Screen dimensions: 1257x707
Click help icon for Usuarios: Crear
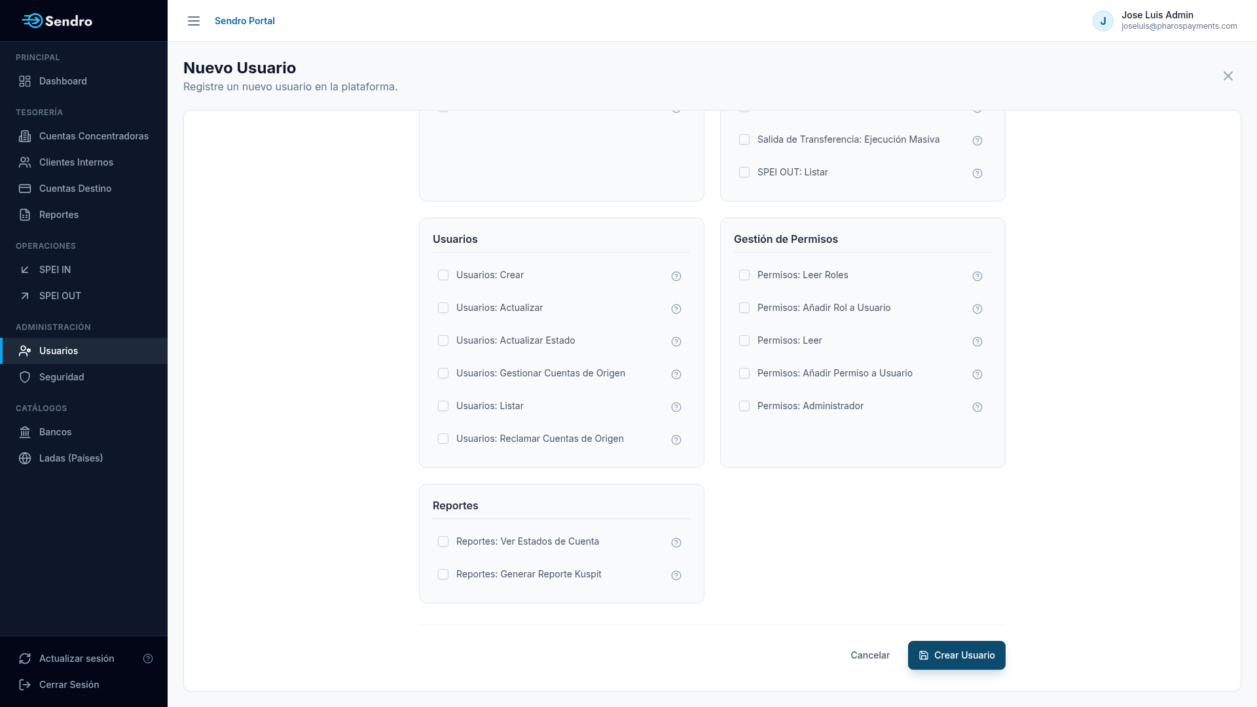coord(676,276)
